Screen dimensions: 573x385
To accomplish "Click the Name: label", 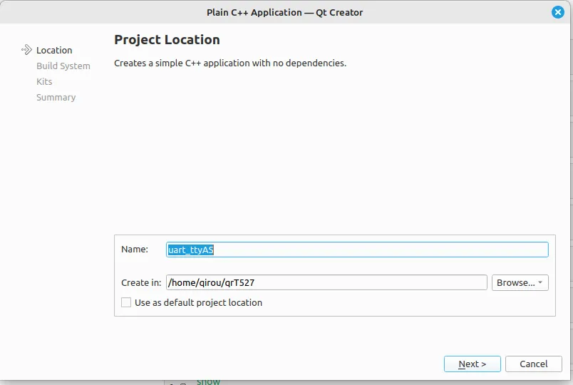I will coord(135,250).
